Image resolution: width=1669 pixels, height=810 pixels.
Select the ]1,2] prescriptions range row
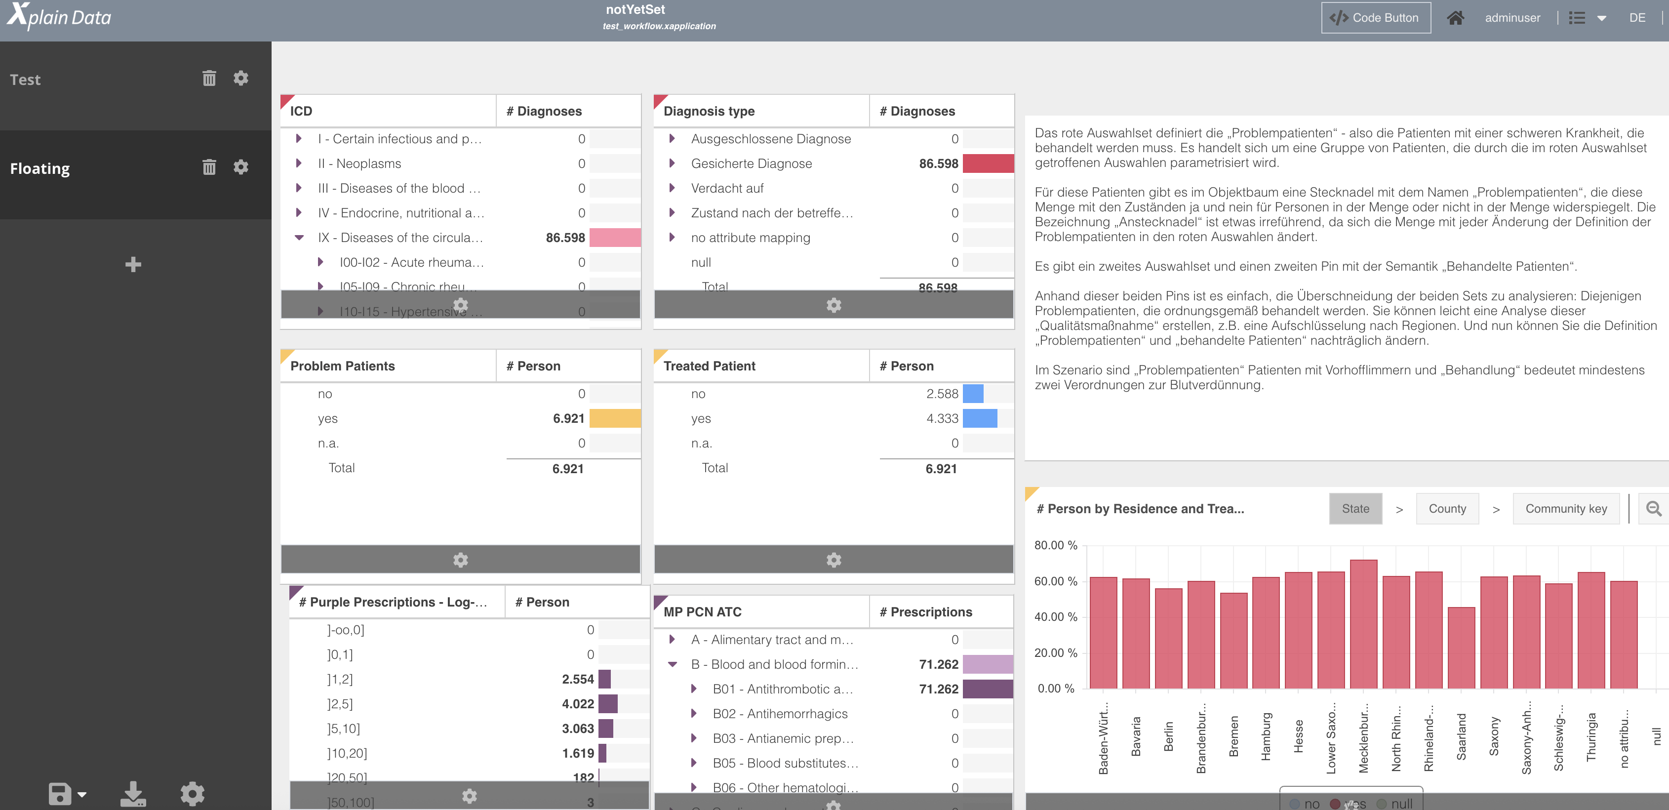pos(470,679)
